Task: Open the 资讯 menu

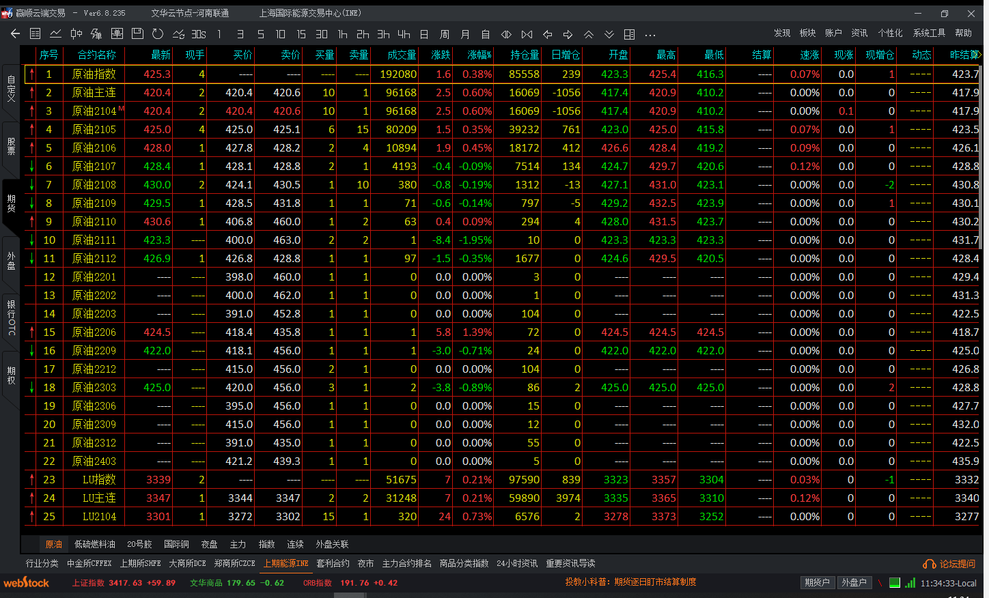Action: pos(859,33)
